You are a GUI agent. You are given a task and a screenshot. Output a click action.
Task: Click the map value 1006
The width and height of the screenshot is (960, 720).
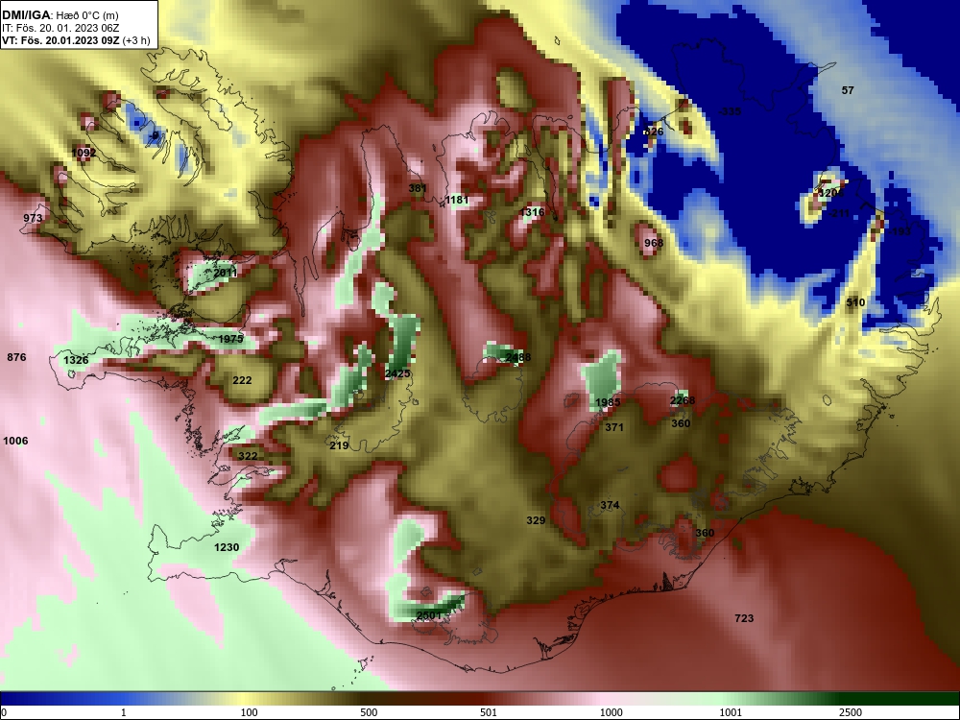click(15, 441)
